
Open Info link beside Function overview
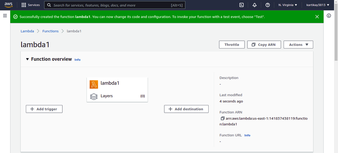[x=77, y=60]
